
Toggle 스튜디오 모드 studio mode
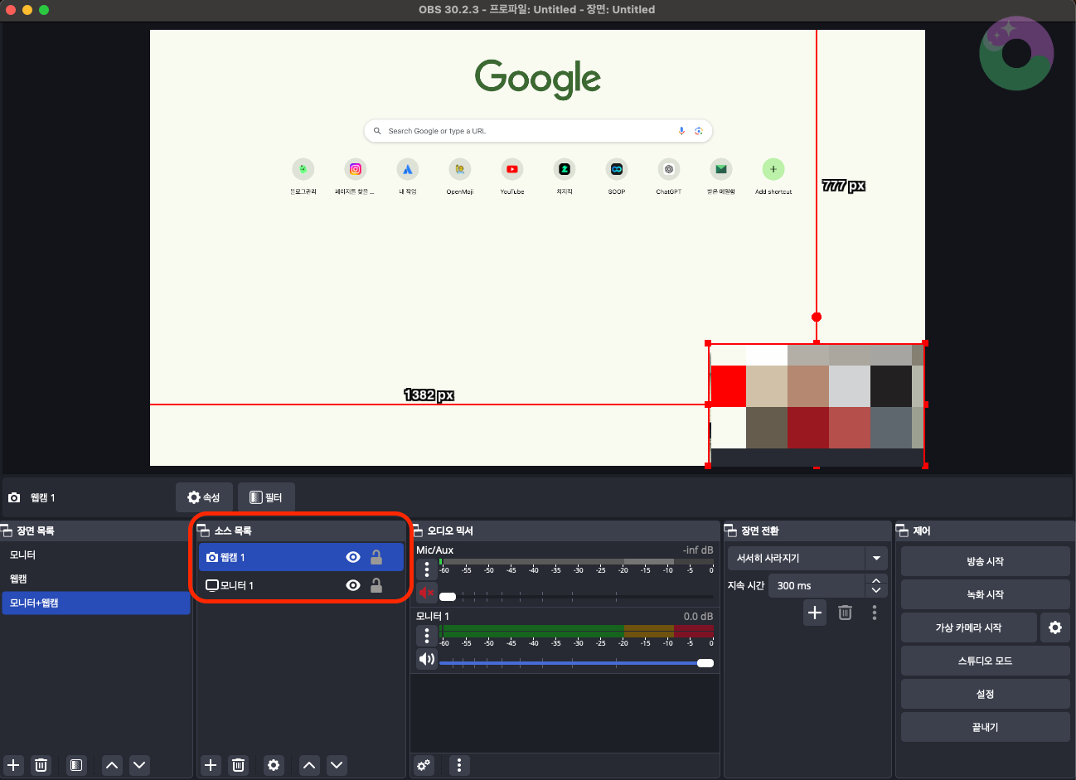pos(985,661)
